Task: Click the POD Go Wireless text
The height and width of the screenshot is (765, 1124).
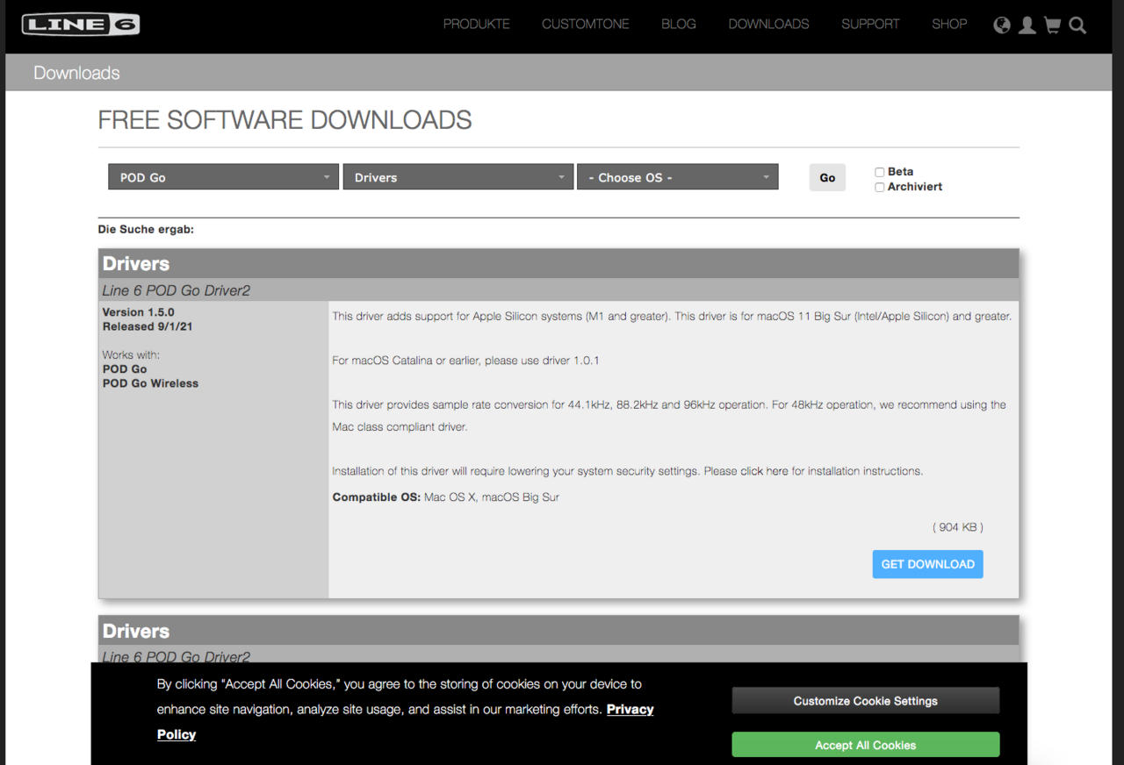Action: click(150, 383)
